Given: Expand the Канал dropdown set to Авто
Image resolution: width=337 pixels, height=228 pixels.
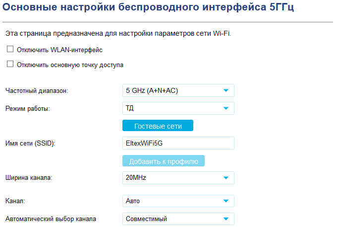Looking at the screenshot, I should point(178,201).
